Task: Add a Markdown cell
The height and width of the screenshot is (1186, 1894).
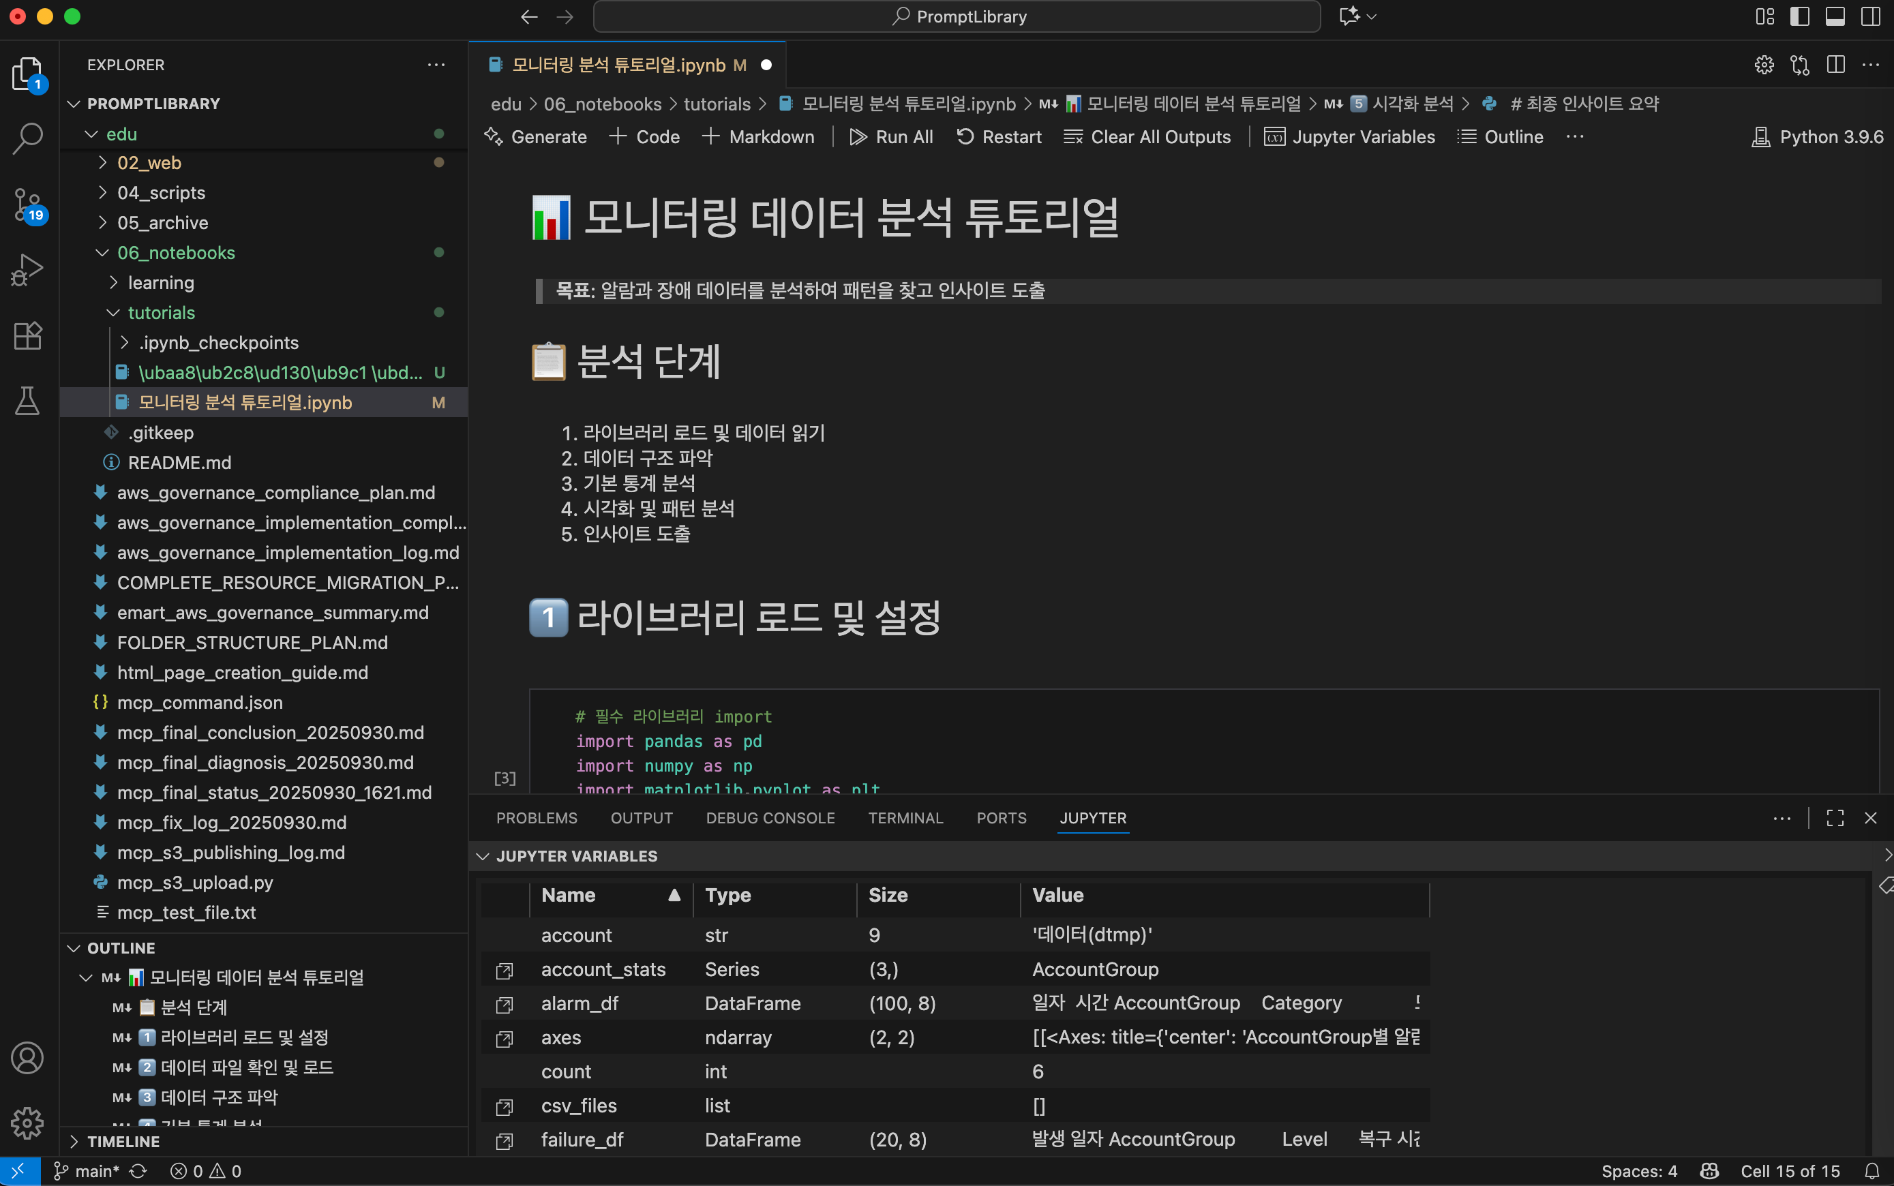Action: pos(758,137)
